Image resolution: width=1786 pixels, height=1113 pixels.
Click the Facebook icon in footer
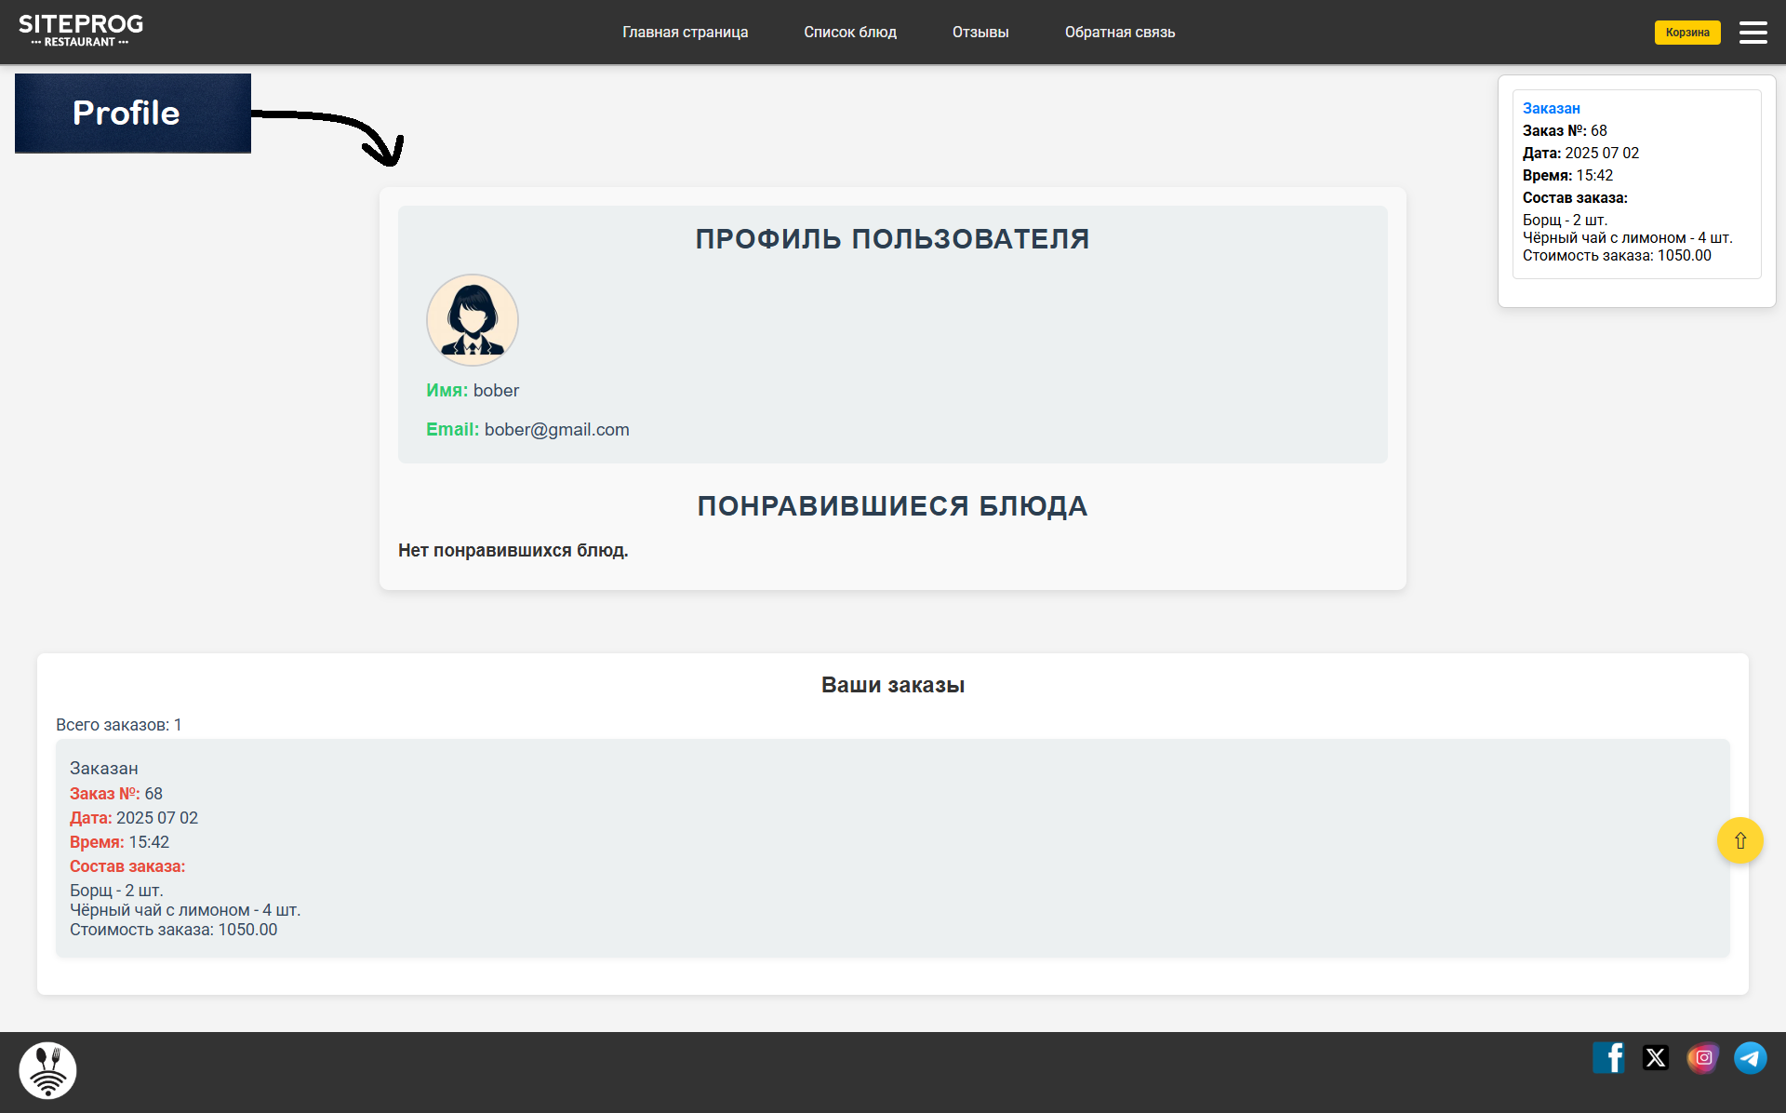point(1609,1058)
